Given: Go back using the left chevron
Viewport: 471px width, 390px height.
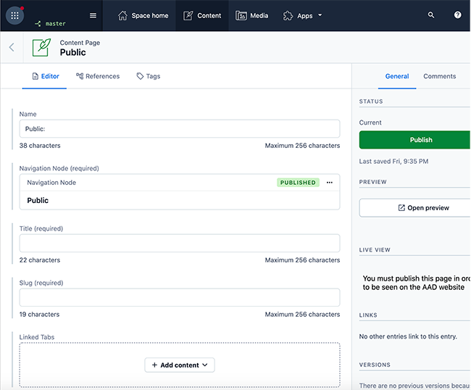Looking at the screenshot, I should point(12,47).
